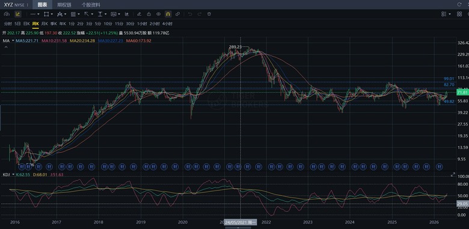Click the list layout icon at top right
The width and height of the screenshot is (469, 229).
[444, 14]
